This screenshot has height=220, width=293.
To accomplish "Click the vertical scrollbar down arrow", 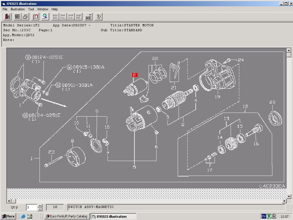I will (289, 196).
